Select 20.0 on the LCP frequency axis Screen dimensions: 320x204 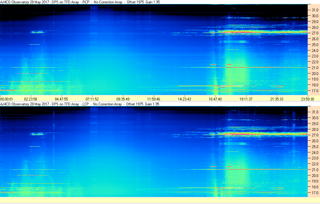point(315,175)
